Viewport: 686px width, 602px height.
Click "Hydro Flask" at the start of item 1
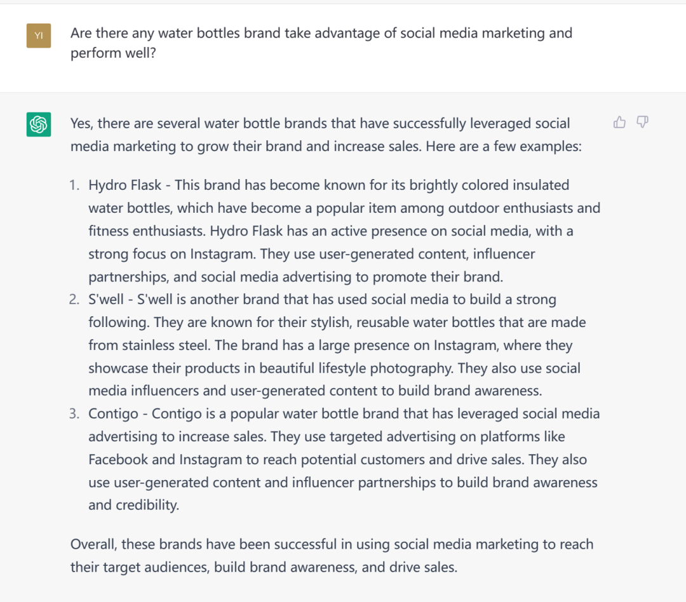pos(124,185)
